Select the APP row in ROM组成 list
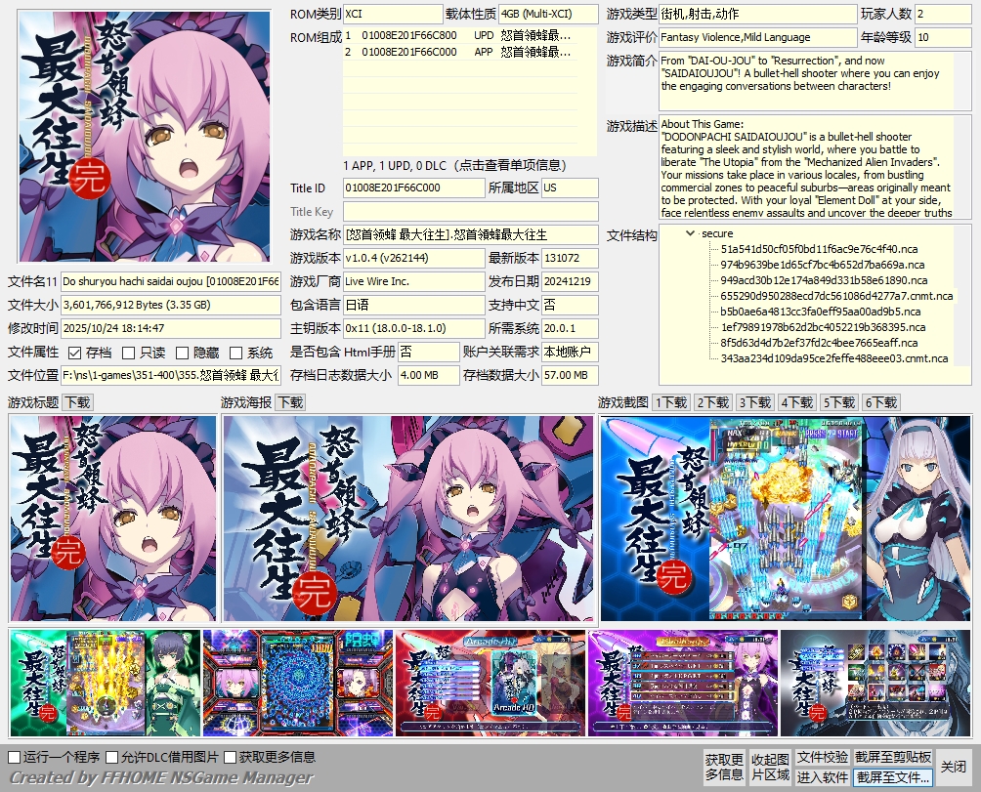The image size is (981, 792). point(460,52)
